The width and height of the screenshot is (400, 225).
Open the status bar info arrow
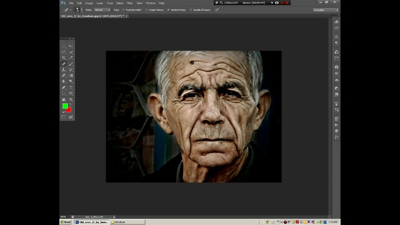tap(114, 217)
